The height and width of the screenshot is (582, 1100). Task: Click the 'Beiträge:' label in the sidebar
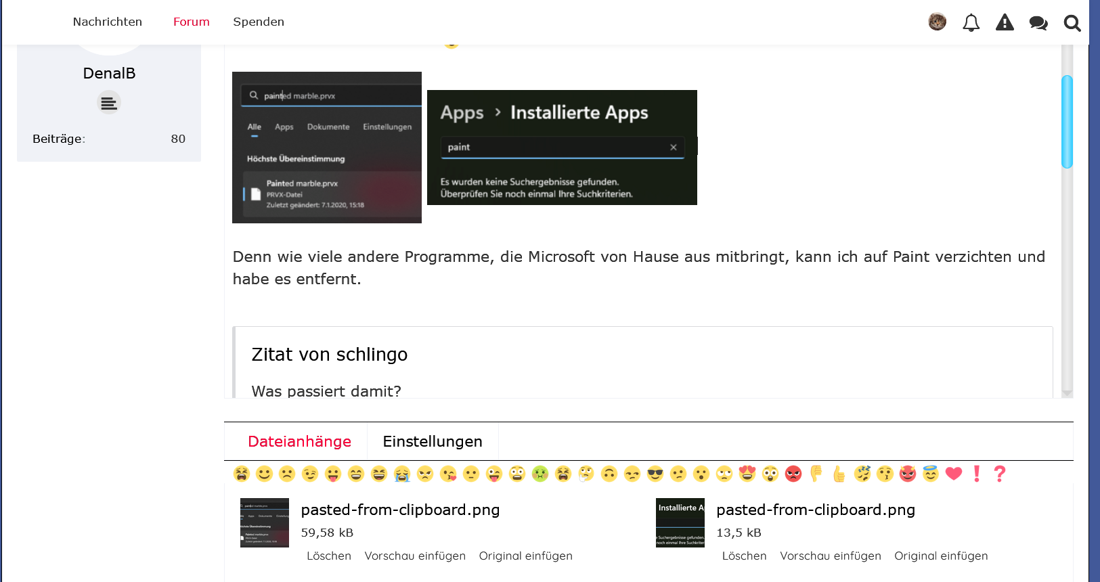coord(59,139)
